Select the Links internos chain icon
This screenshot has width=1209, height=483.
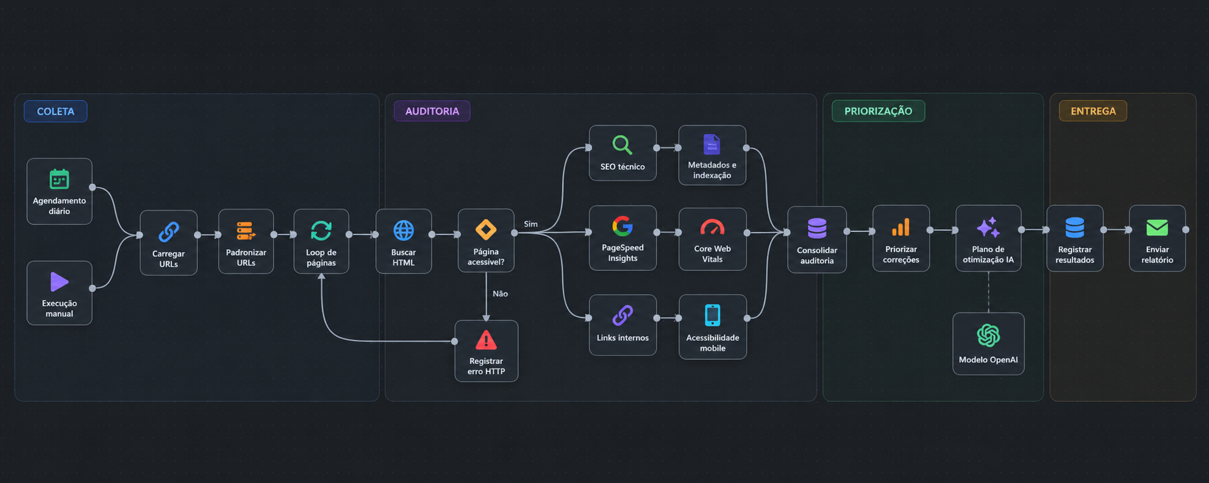[x=622, y=316]
